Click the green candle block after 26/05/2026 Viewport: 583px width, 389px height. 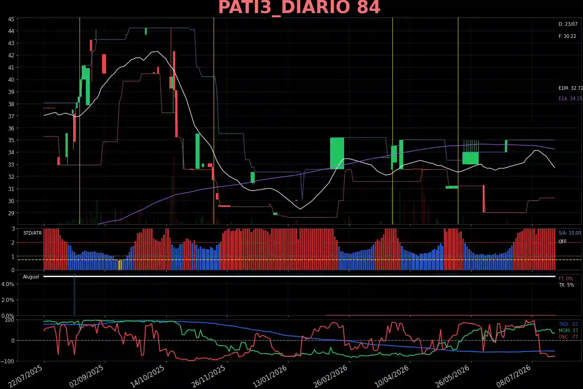pyautogui.click(x=470, y=158)
